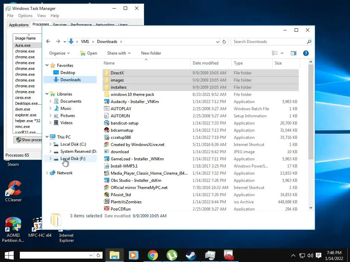Expand Local Disk (C:) node

[51, 144]
